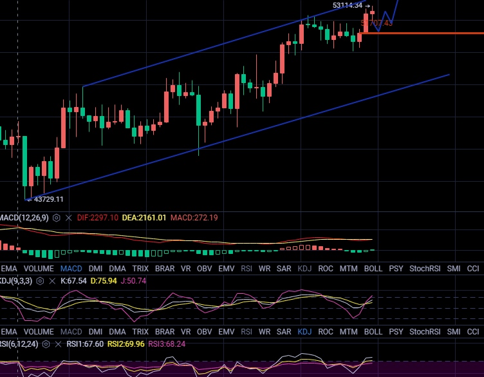Select BOLL in the indicator row above KDJ panel
The height and width of the screenshot is (377, 484).
pyautogui.click(x=373, y=269)
